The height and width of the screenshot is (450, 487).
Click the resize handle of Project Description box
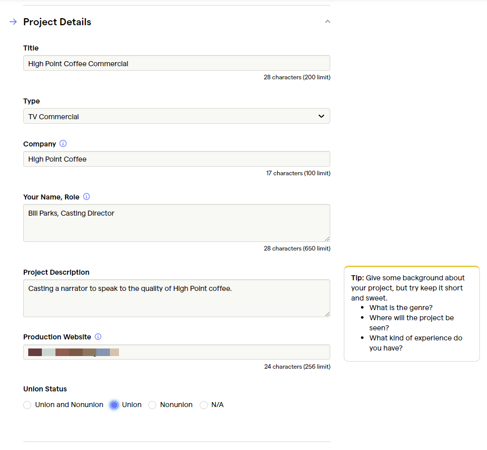(327, 314)
